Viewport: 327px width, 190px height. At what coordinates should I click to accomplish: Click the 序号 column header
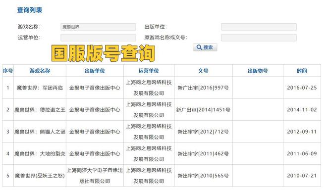(x=8, y=71)
